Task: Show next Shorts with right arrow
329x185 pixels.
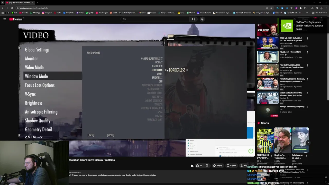Action: 308,143
